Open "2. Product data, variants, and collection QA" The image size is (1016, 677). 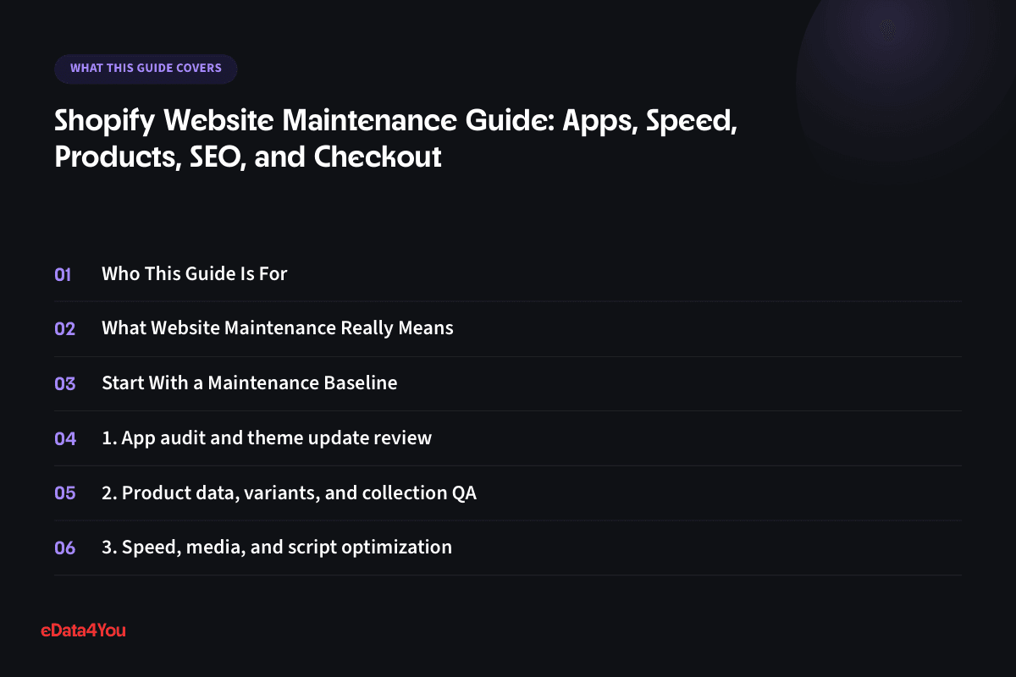click(x=289, y=493)
